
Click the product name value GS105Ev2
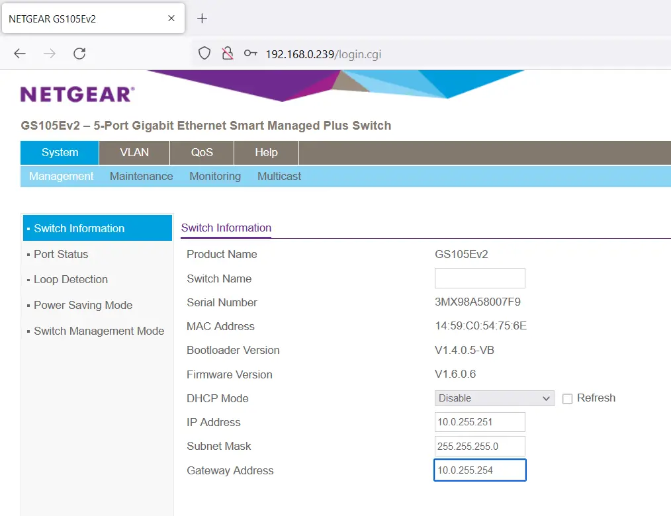pyautogui.click(x=461, y=254)
